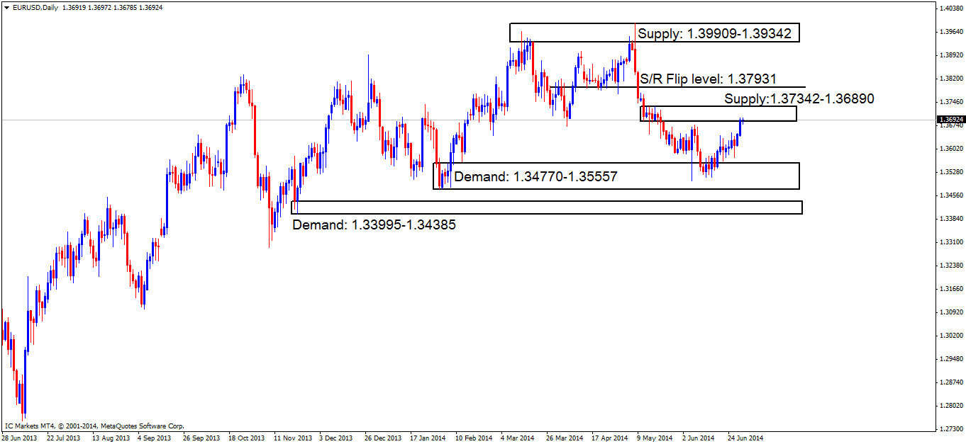Click the 26 Mar 2014 date label
Image resolution: width=966 pixels, height=444 pixels.
pyautogui.click(x=563, y=438)
